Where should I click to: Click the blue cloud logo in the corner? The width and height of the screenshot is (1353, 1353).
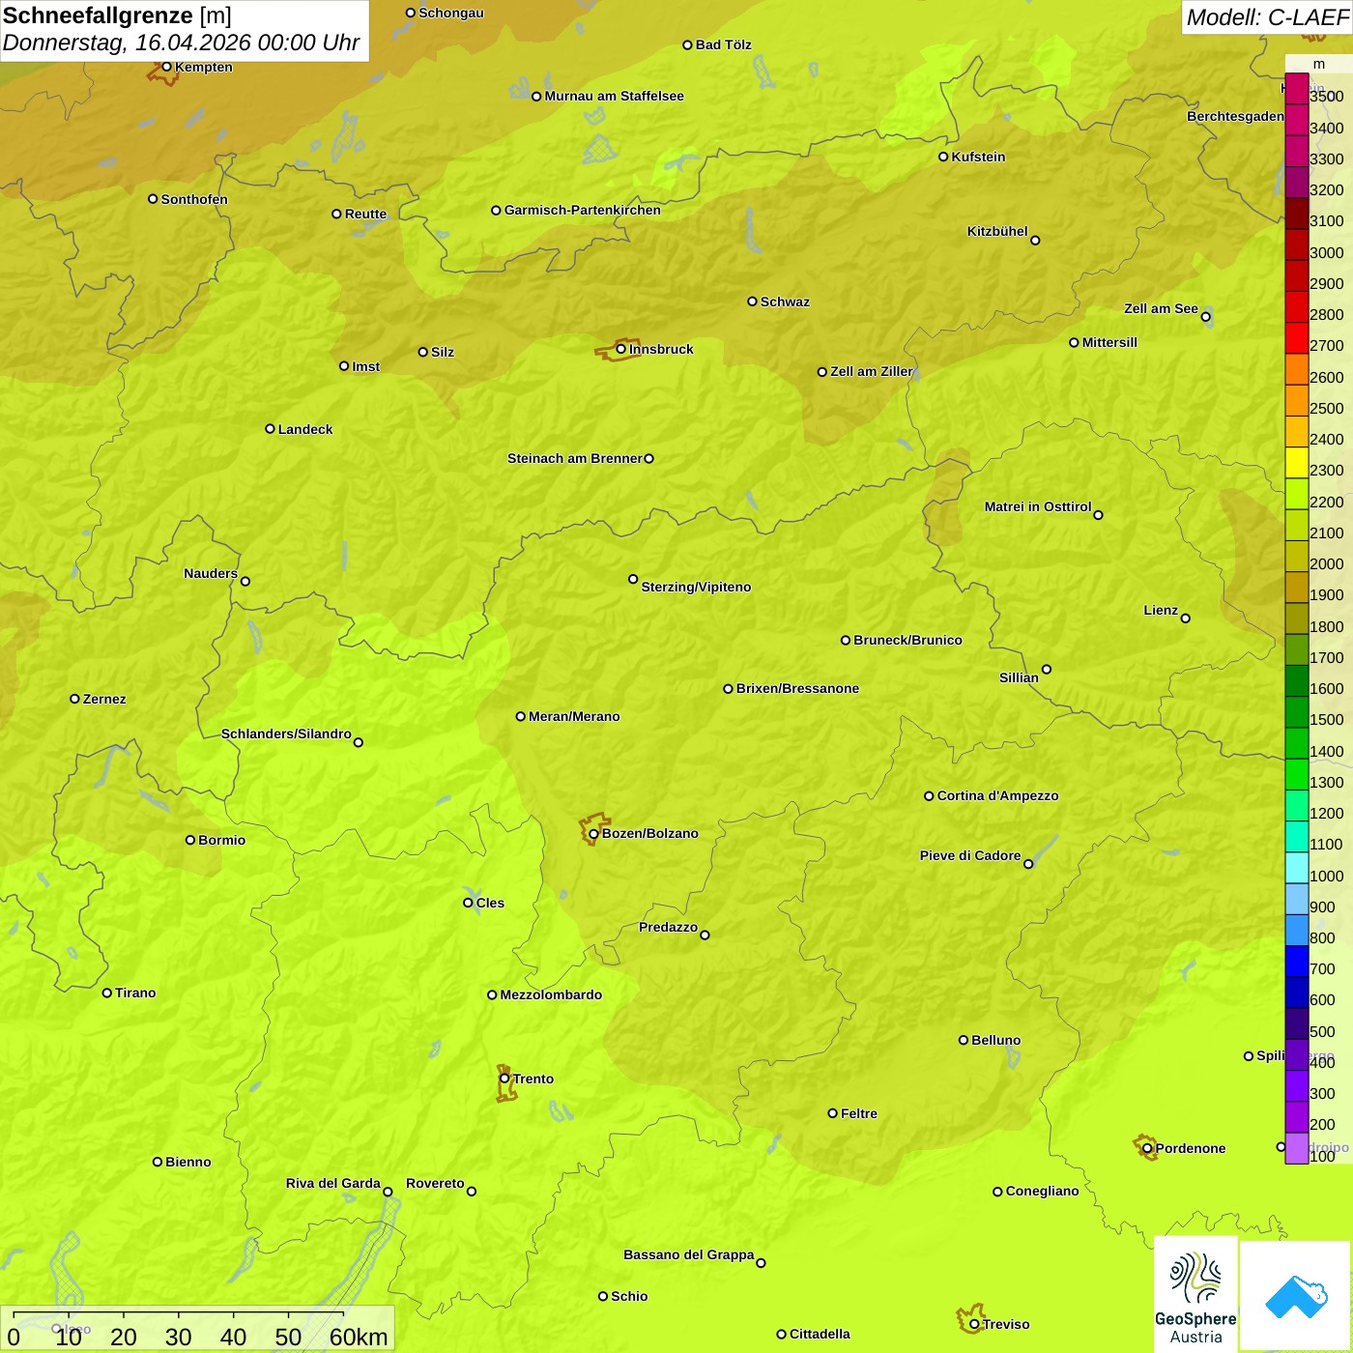coord(1296,1296)
